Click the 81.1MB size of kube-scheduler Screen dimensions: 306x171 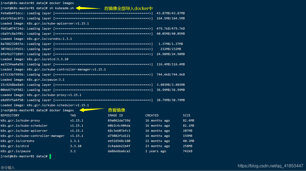(189, 126)
